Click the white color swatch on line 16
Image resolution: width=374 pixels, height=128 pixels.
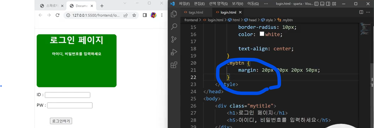point(262,34)
